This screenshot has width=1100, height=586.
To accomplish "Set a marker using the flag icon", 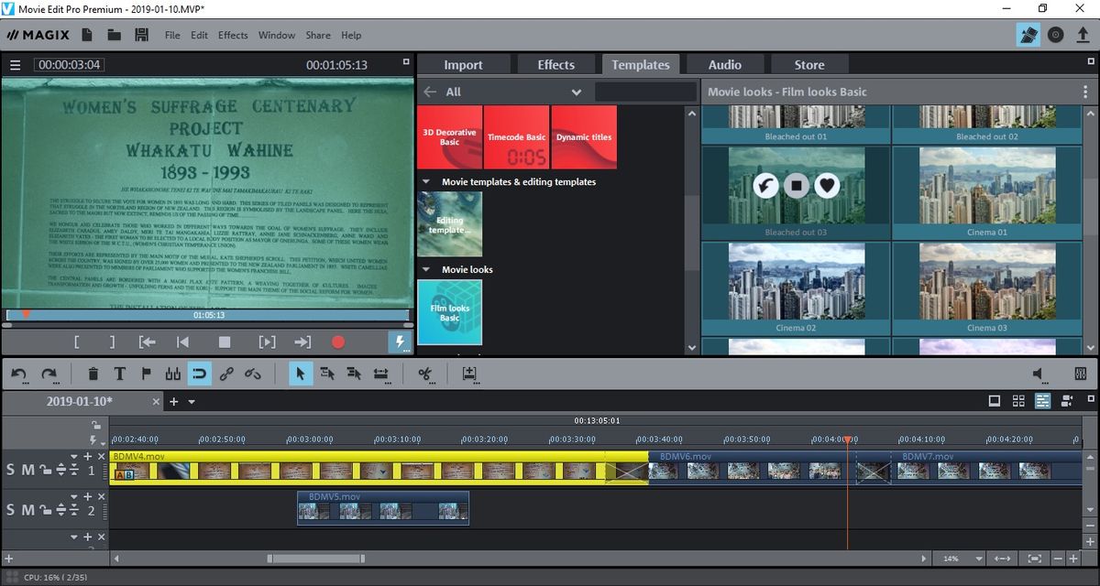I will tap(147, 374).
